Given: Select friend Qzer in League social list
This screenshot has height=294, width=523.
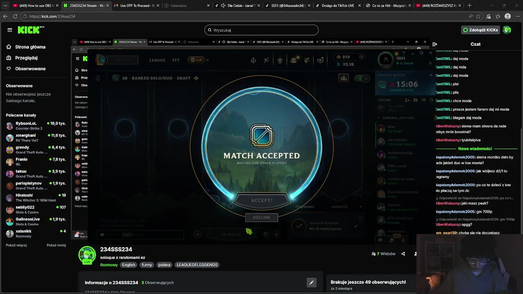Looking at the screenshot, I should (x=402, y=129).
